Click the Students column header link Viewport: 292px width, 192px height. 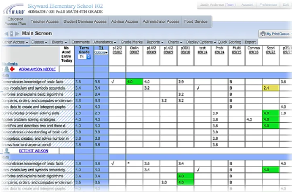coord(10,64)
